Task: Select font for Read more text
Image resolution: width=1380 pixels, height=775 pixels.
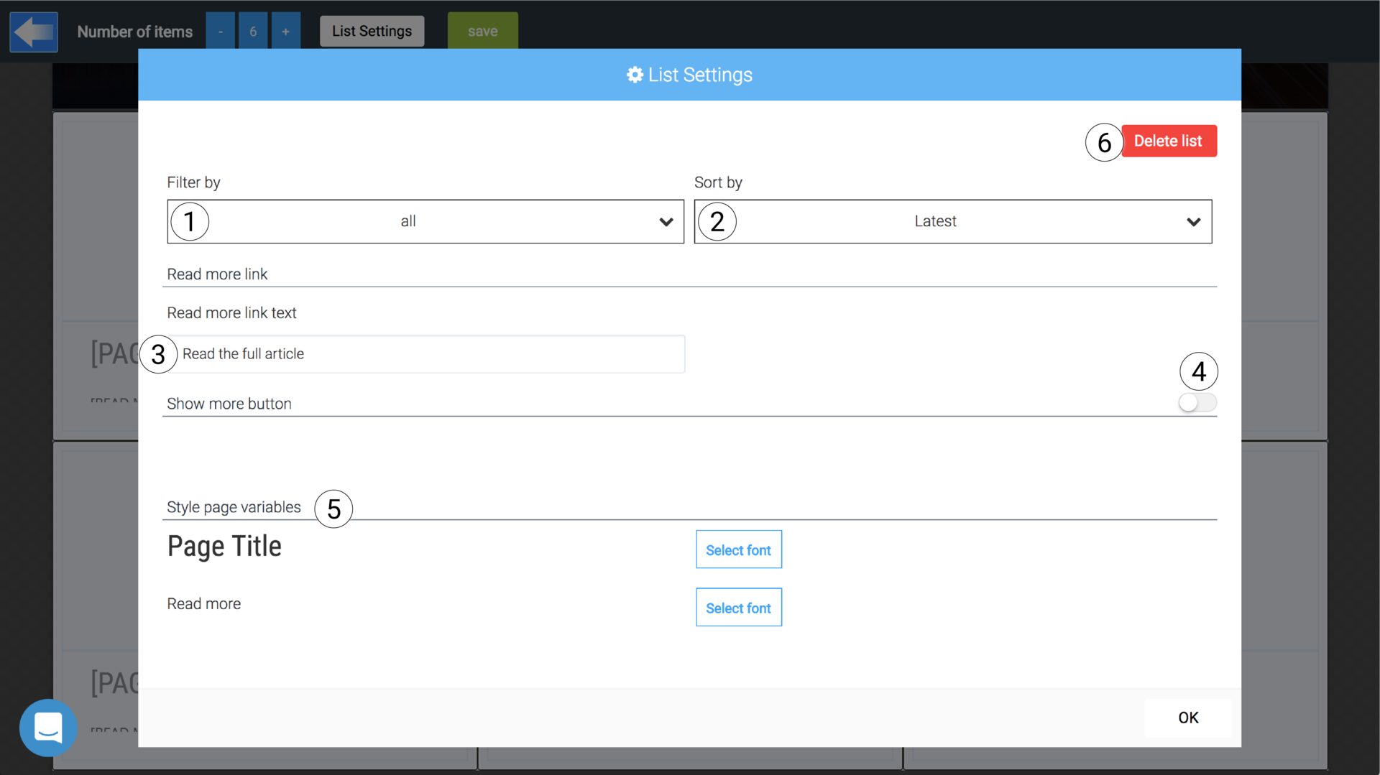Action: coord(738,607)
